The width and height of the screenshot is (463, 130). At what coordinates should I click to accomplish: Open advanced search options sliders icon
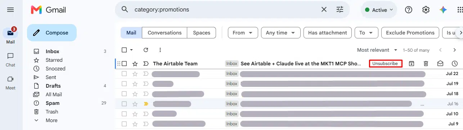tap(340, 10)
